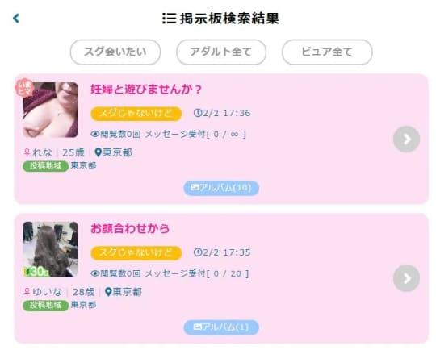Click the clock icon next to 2/2 17:35
Viewport: 436px width, 350px height.
198,252
